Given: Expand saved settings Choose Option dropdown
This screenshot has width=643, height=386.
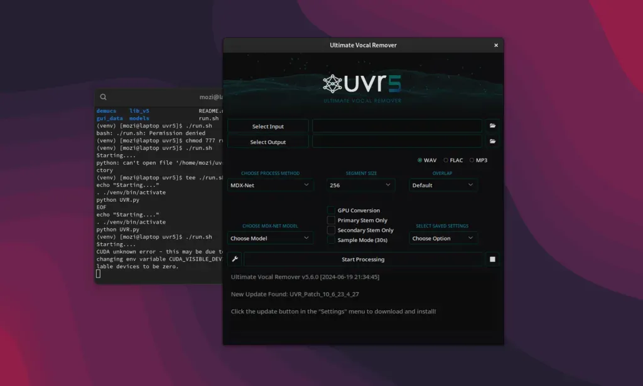Looking at the screenshot, I should pyautogui.click(x=443, y=238).
